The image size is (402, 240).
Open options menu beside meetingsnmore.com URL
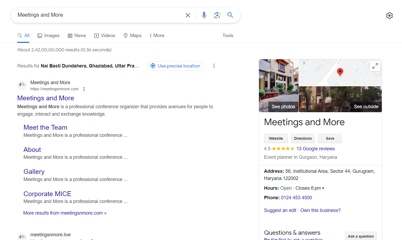click(x=84, y=89)
